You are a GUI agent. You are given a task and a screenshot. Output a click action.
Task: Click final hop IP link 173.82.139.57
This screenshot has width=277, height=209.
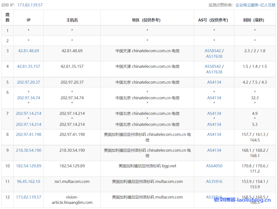28,197
